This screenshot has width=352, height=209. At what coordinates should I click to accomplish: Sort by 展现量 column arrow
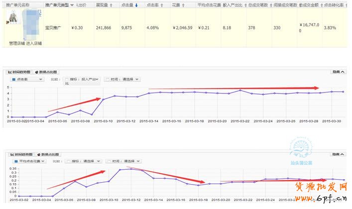coord(111,4)
